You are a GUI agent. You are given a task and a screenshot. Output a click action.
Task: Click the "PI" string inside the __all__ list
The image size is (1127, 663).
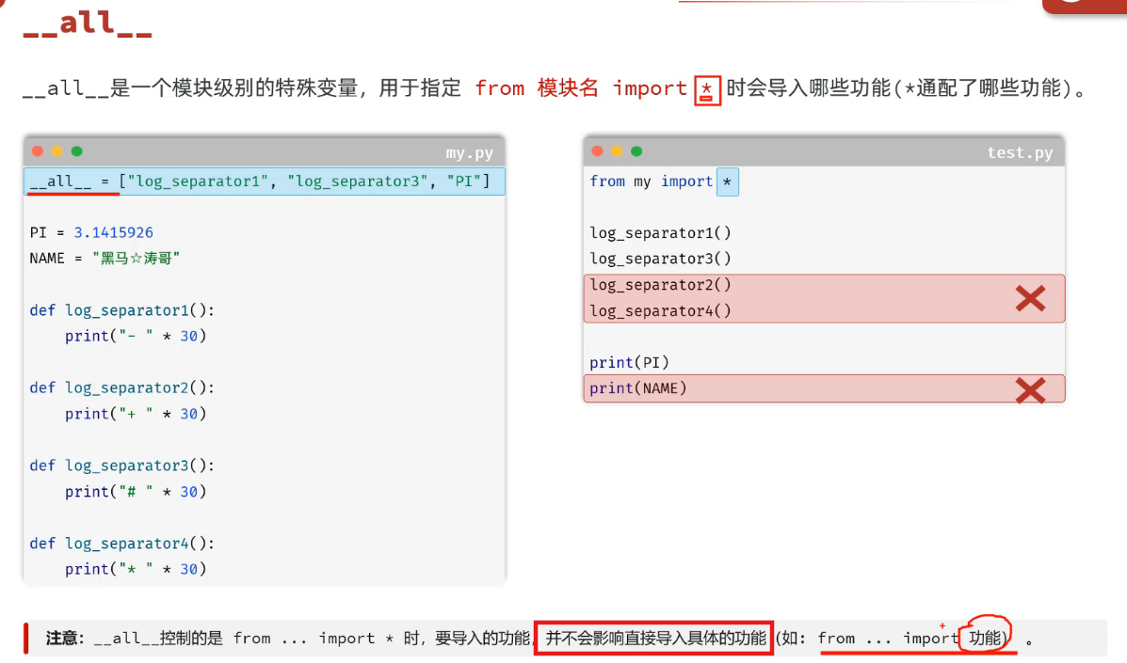tap(463, 181)
